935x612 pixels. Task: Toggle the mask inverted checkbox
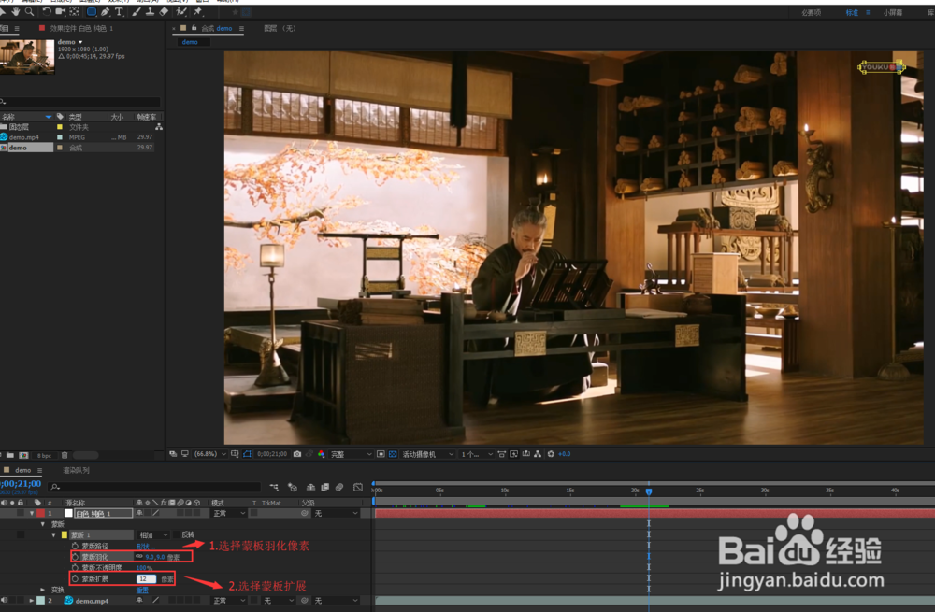(177, 535)
